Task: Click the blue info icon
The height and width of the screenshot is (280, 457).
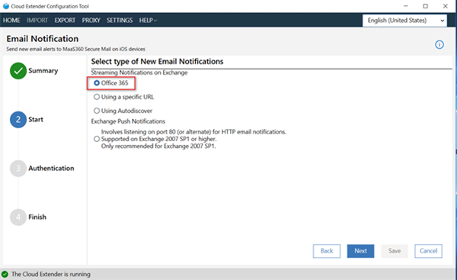Action: pos(439,45)
